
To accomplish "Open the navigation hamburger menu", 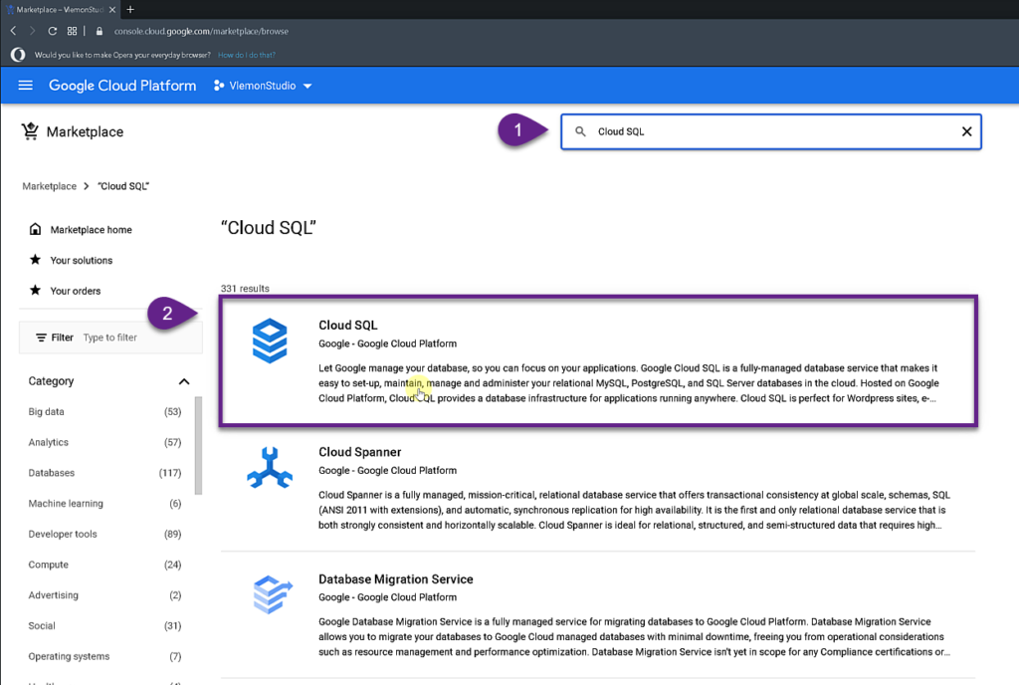I will tap(25, 86).
